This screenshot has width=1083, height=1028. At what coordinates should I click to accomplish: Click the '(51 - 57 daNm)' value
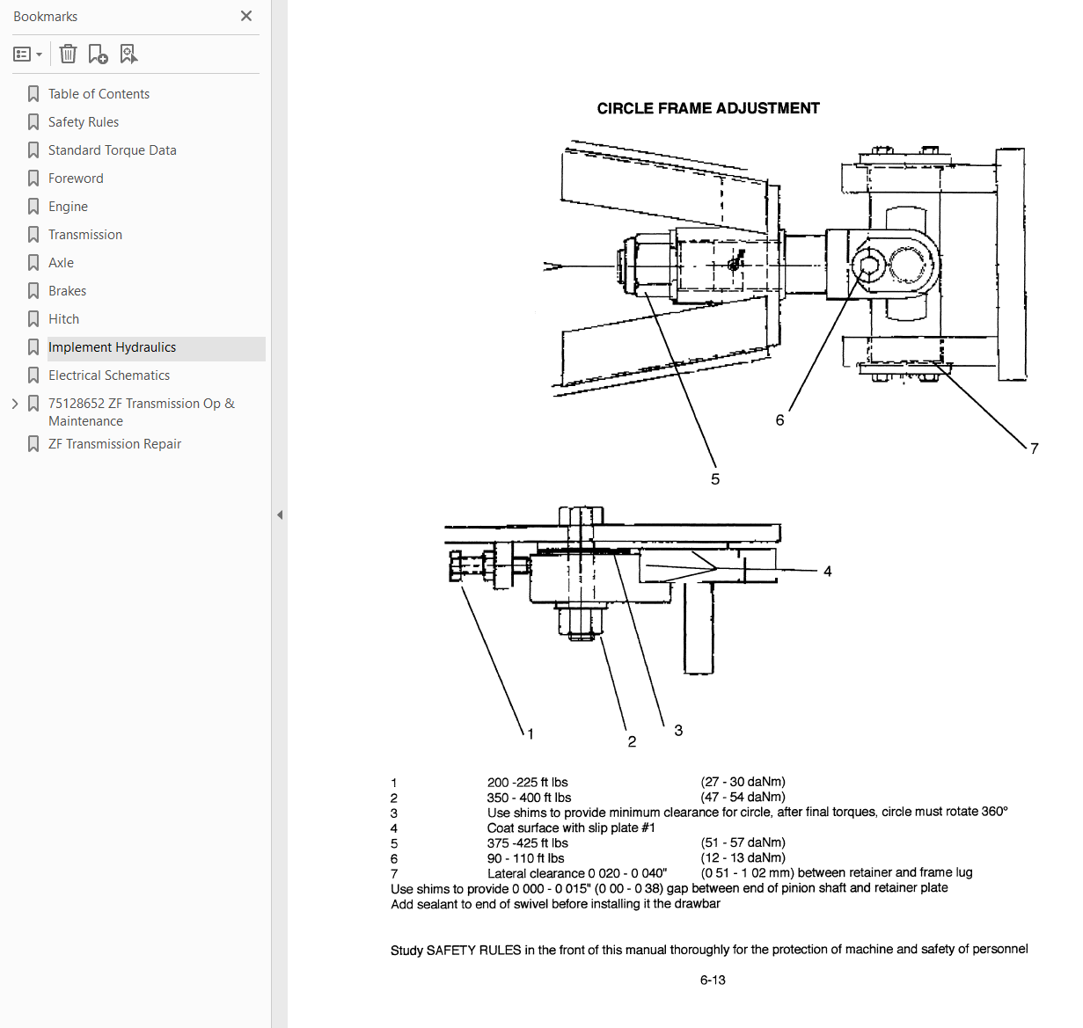[x=743, y=842]
